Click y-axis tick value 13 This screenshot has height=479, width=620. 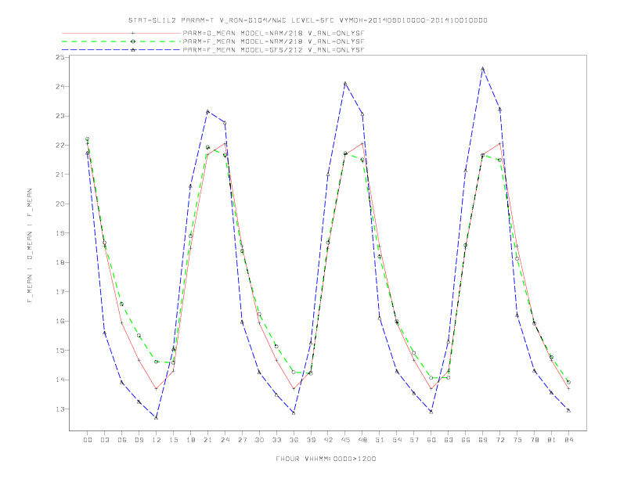coord(60,409)
